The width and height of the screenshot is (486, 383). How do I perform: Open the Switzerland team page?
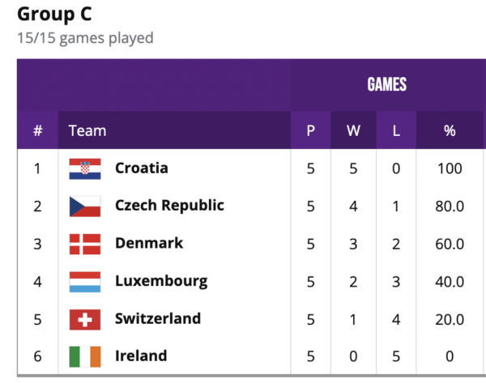(x=158, y=318)
